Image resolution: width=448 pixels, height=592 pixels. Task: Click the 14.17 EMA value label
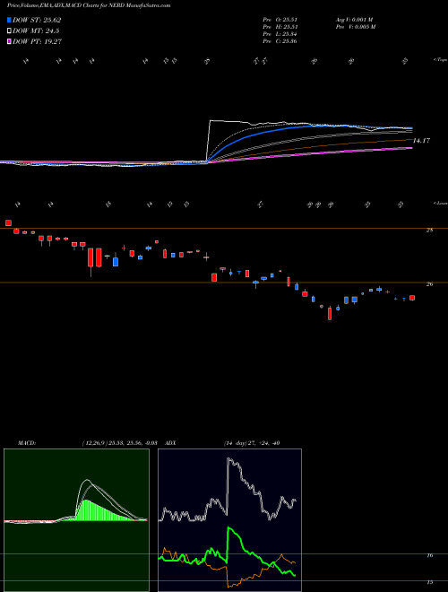click(421, 141)
